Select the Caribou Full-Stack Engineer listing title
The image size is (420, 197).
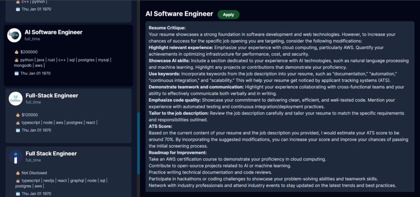tap(52, 95)
